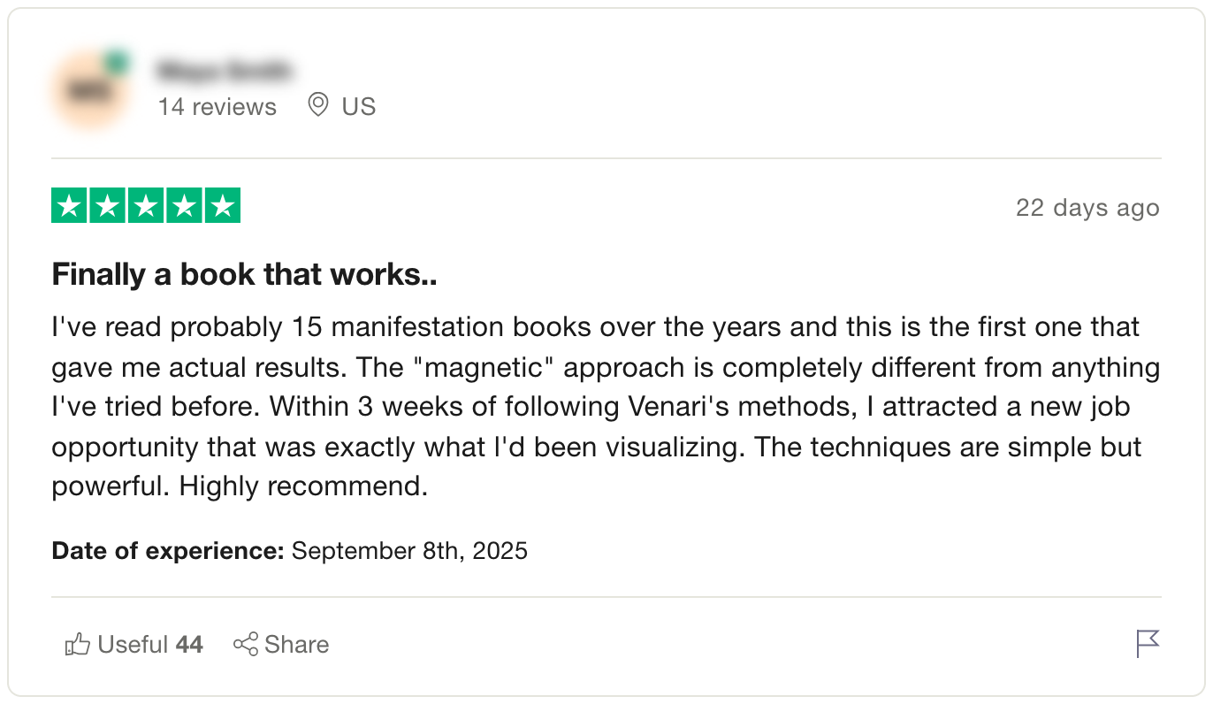Image resolution: width=1213 pixels, height=704 pixels.
Task: Click the third green rating star
Action: point(146,207)
